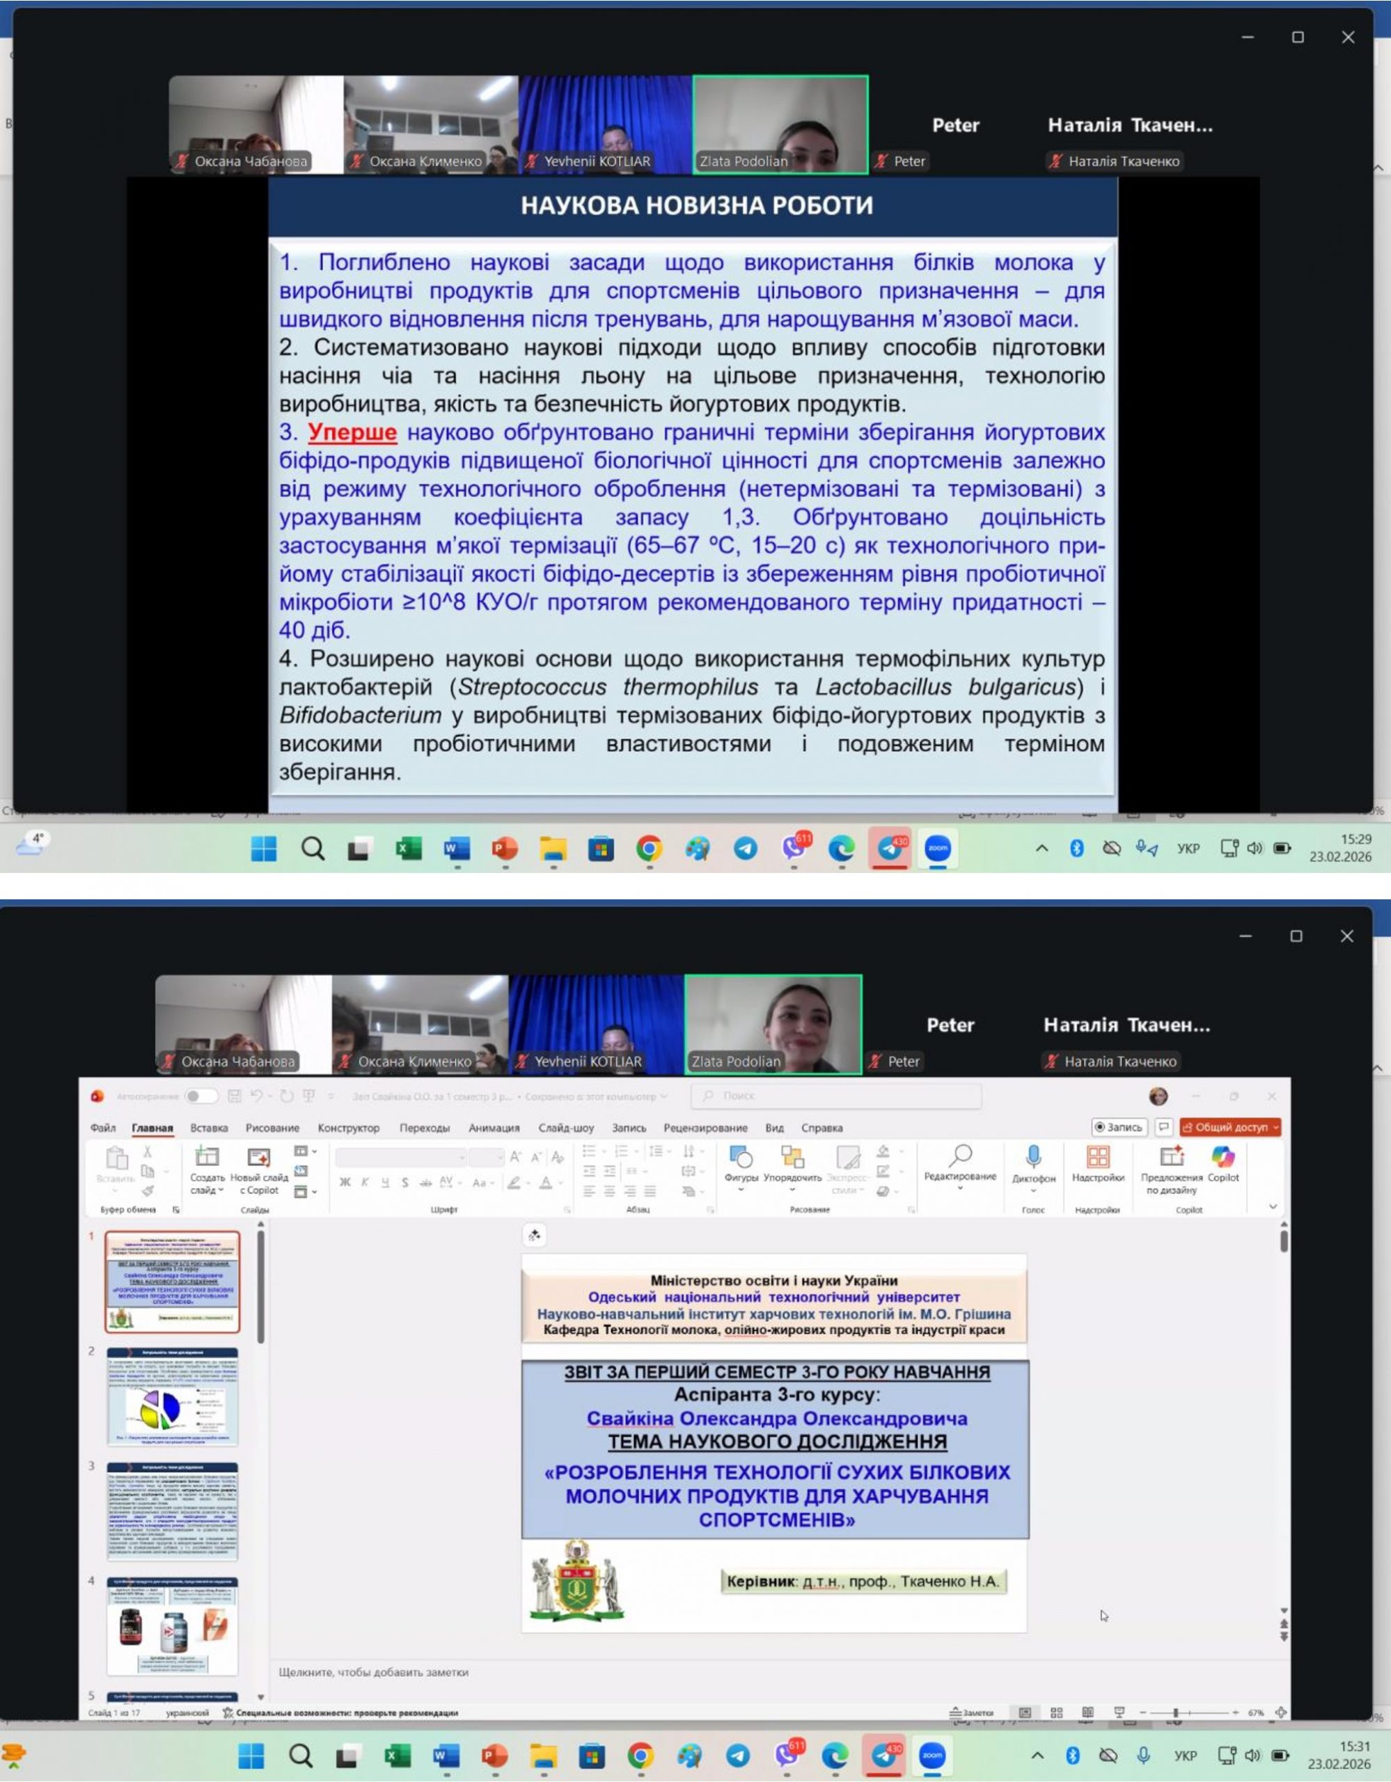Open Предложения по дизайну design ideas

pos(1171,1157)
